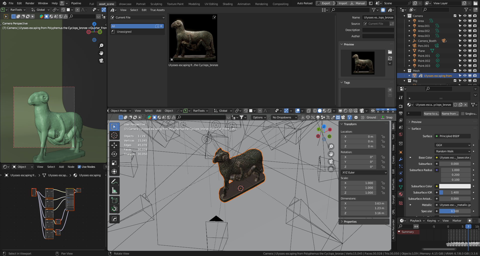Open the Render menu in top bar

[30, 3]
